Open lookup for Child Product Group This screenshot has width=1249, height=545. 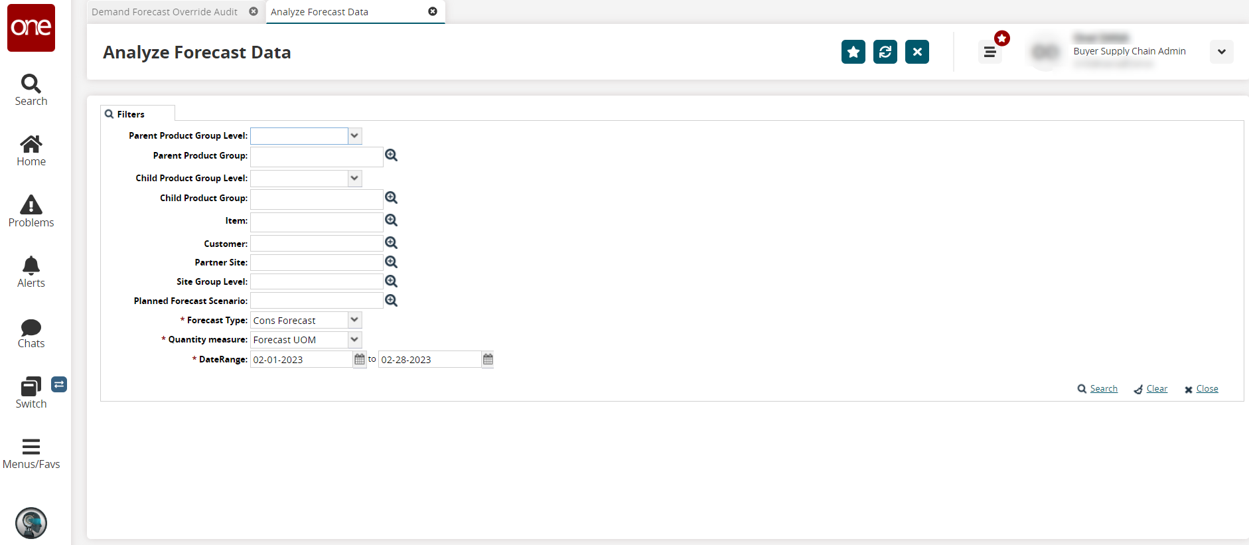coord(392,198)
